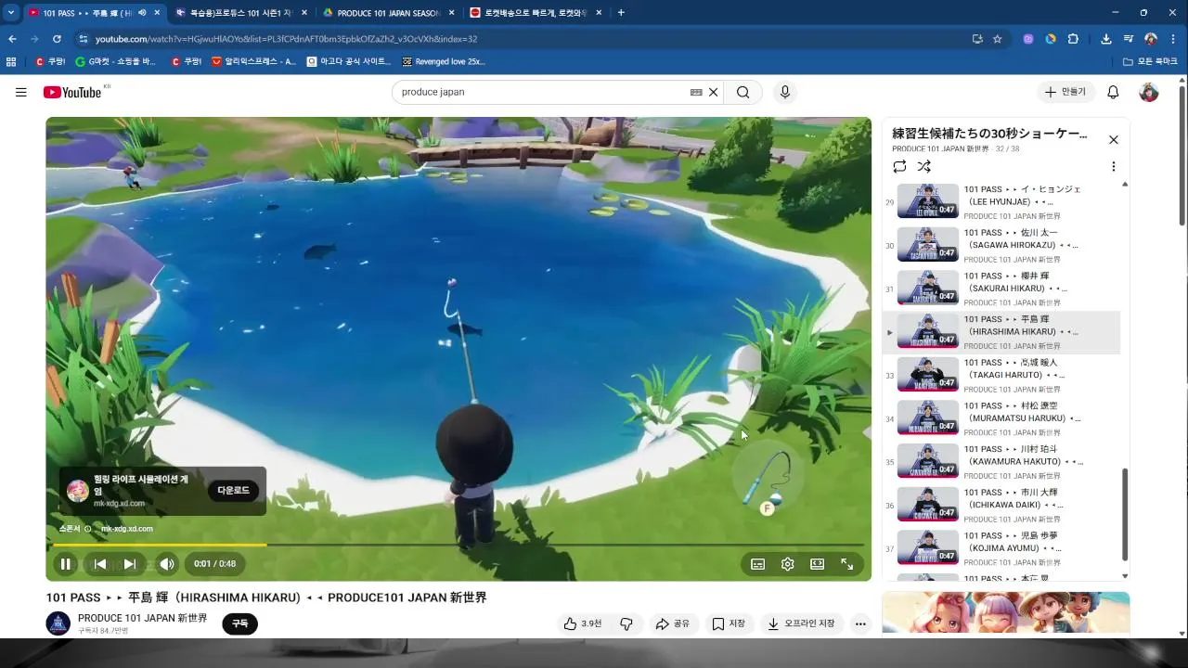This screenshot has height=668, width=1188.
Task: Switch to theater mode
Action: click(818, 563)
